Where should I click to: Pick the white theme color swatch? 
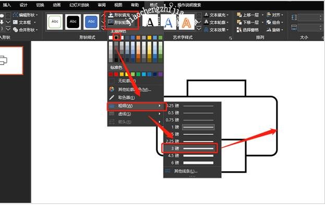[111, 37]
